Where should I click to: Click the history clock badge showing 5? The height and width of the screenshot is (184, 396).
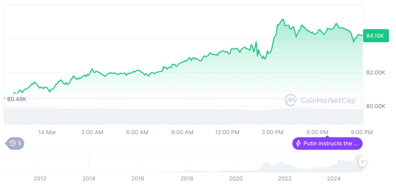coord(15,143)
